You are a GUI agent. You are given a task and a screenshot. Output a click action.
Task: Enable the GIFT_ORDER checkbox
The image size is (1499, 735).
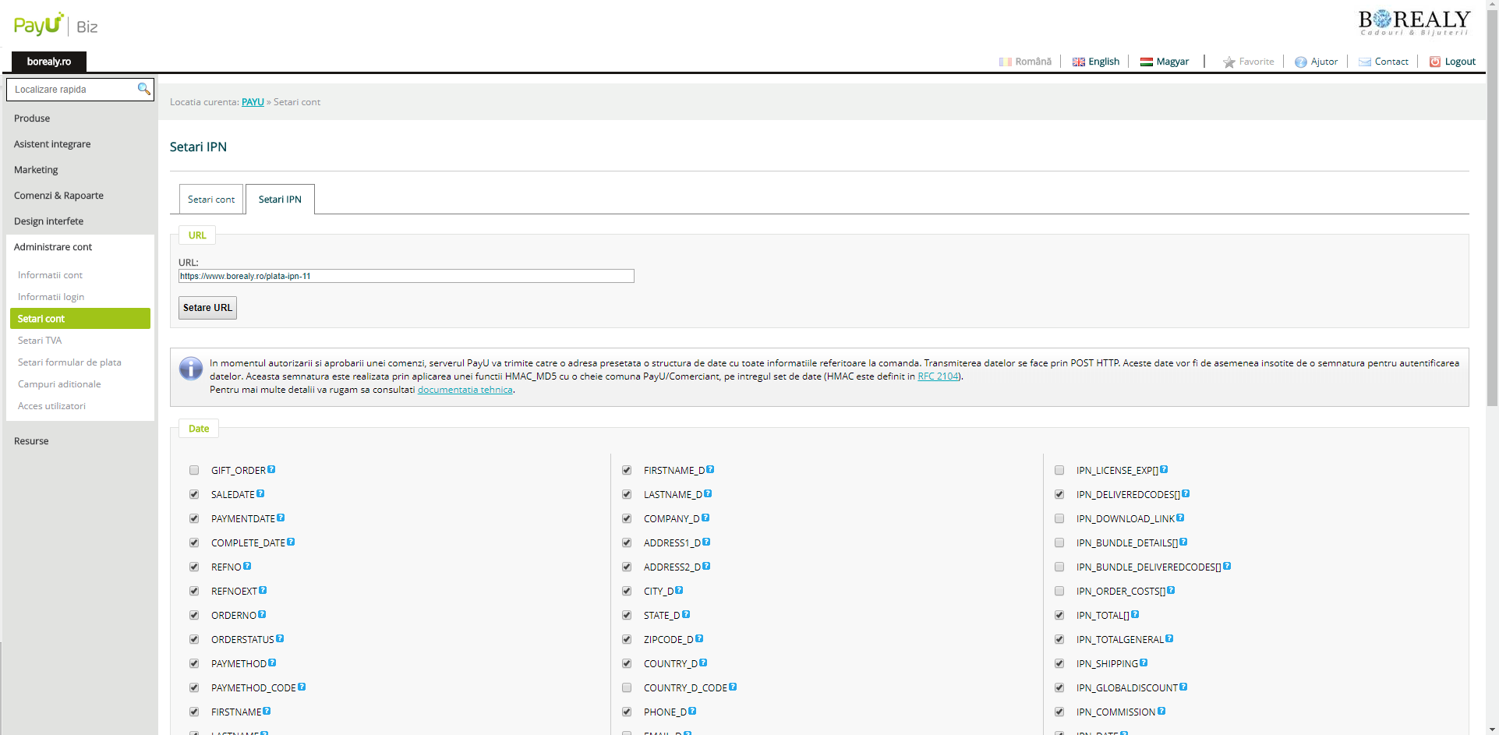pos(194,470)
